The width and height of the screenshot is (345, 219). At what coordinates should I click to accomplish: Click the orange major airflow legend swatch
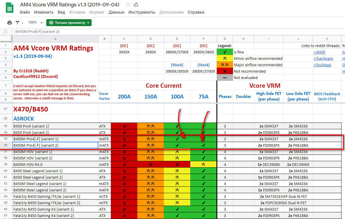pyautogui.click(x=225, y=65)
